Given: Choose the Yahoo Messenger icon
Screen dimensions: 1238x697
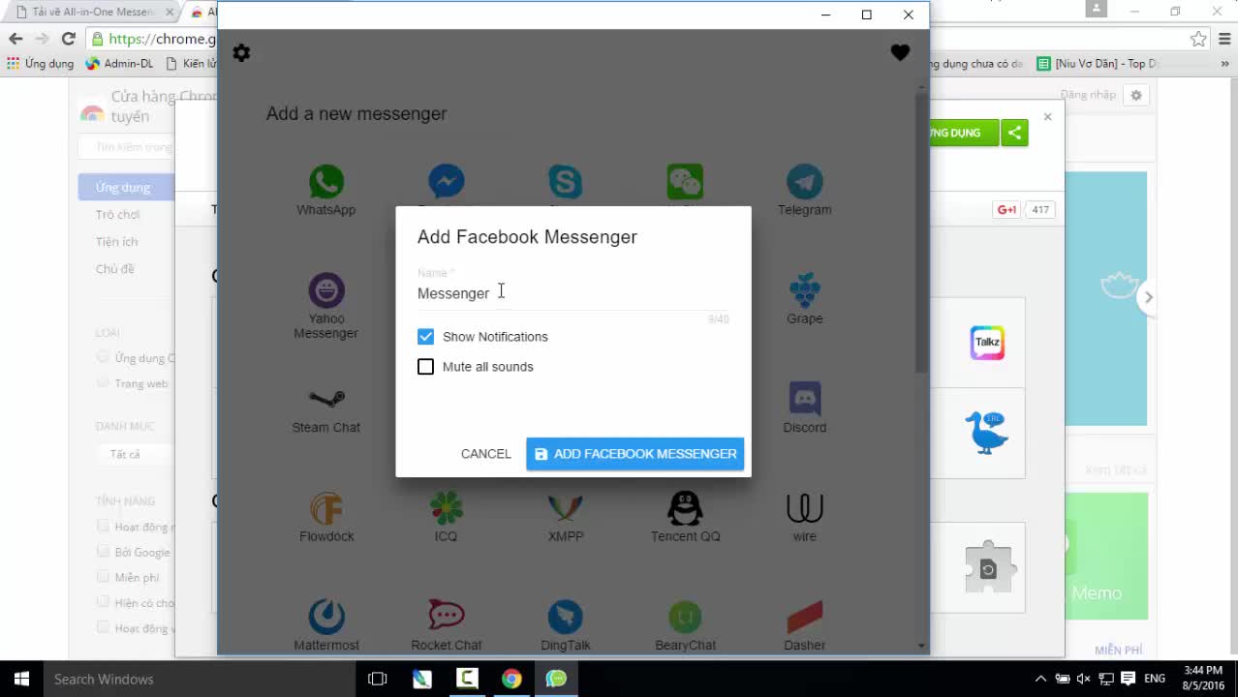Looking at the screenshot, I should click(325, 290).
